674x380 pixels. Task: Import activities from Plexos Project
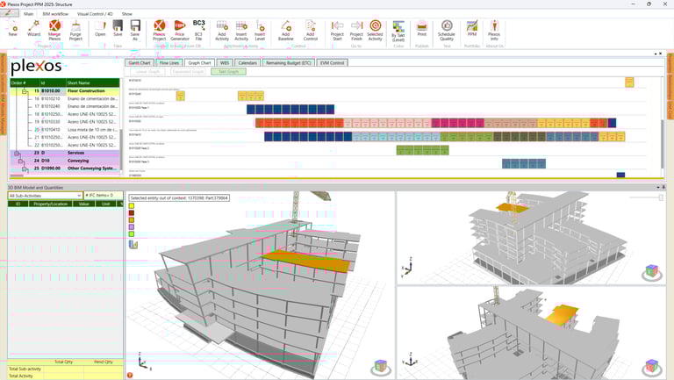pyautogui.click(x=159, y=30)
